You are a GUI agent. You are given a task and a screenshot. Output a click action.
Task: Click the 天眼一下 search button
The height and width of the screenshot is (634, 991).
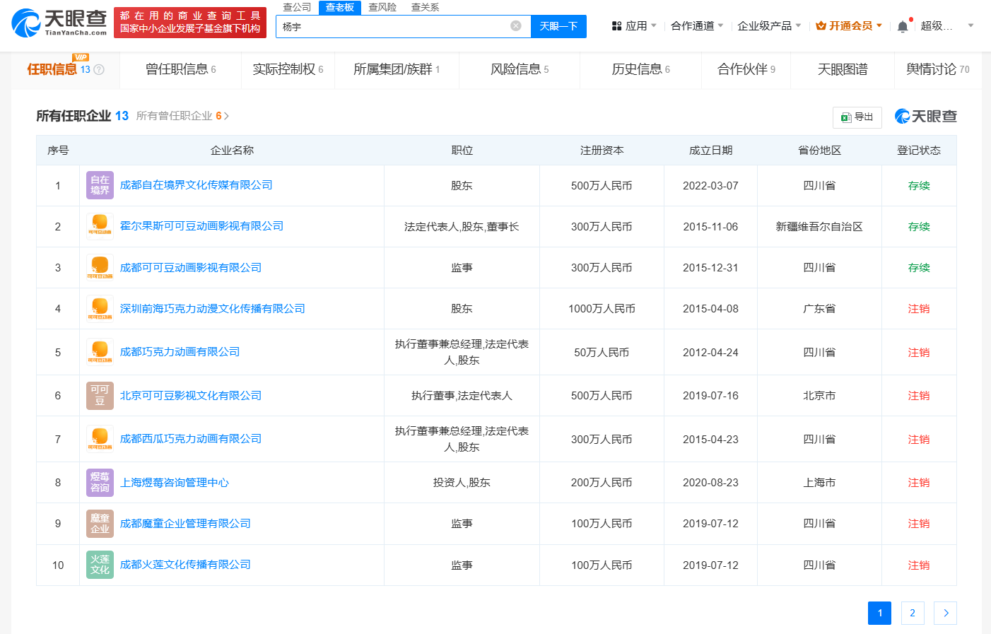point(558,26)
